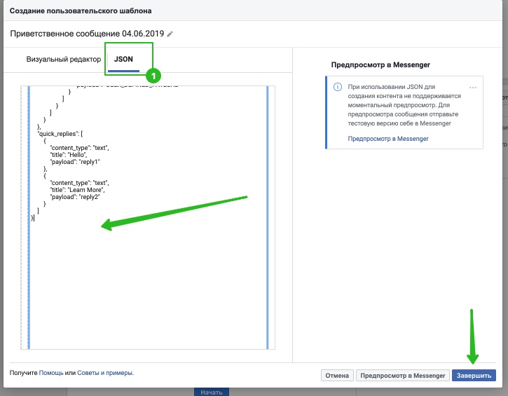Click the pencil icon to rename the template
Screen dimensions: 508x396
pos(170,34)
